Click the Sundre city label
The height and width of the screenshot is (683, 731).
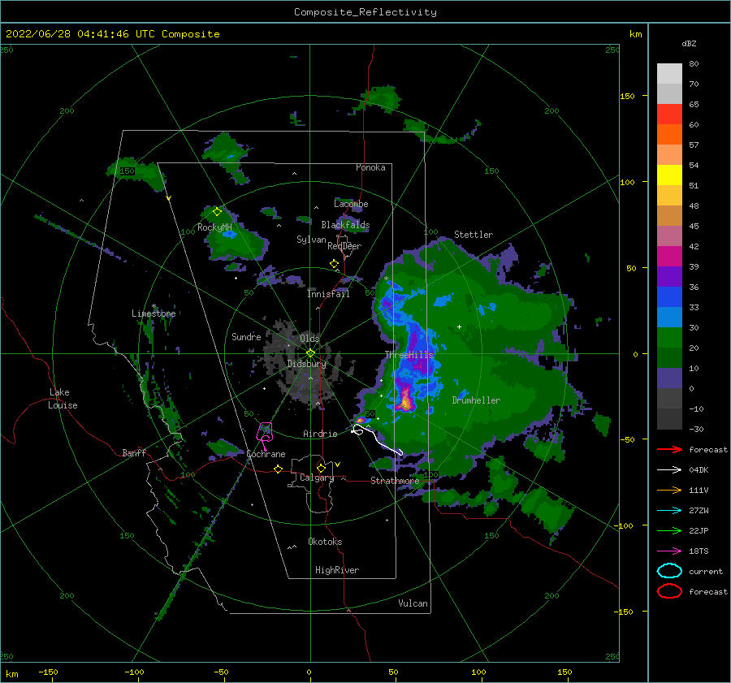pyautogui.click(x=246, y=336)
